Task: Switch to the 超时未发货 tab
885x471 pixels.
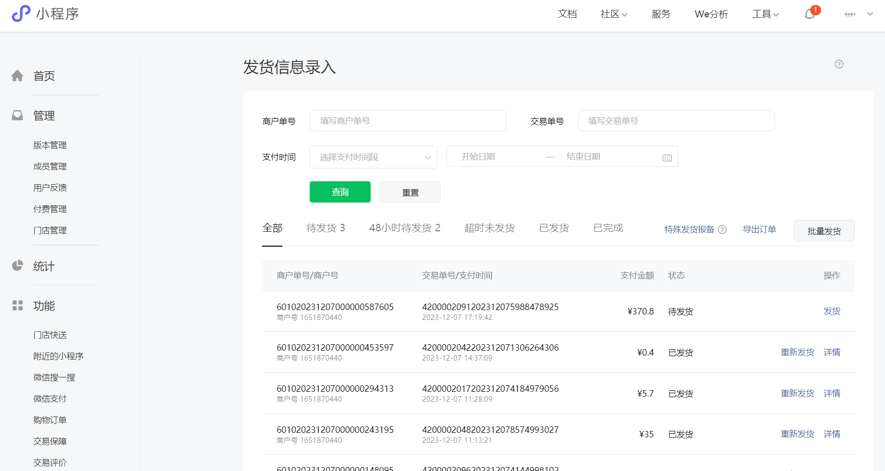Action: click(x=489, y=228)
